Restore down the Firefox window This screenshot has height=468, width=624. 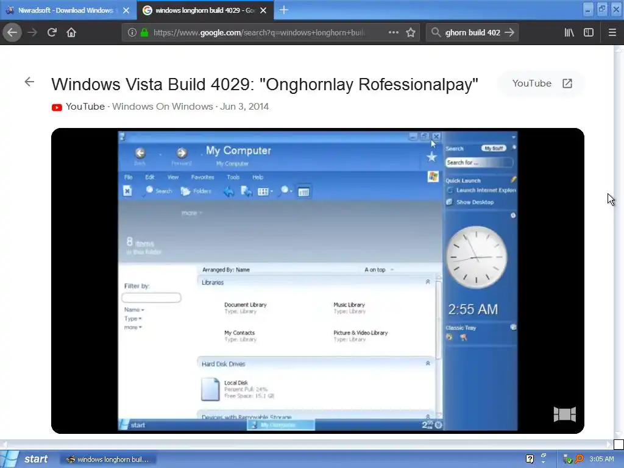(x=602, y=10)
